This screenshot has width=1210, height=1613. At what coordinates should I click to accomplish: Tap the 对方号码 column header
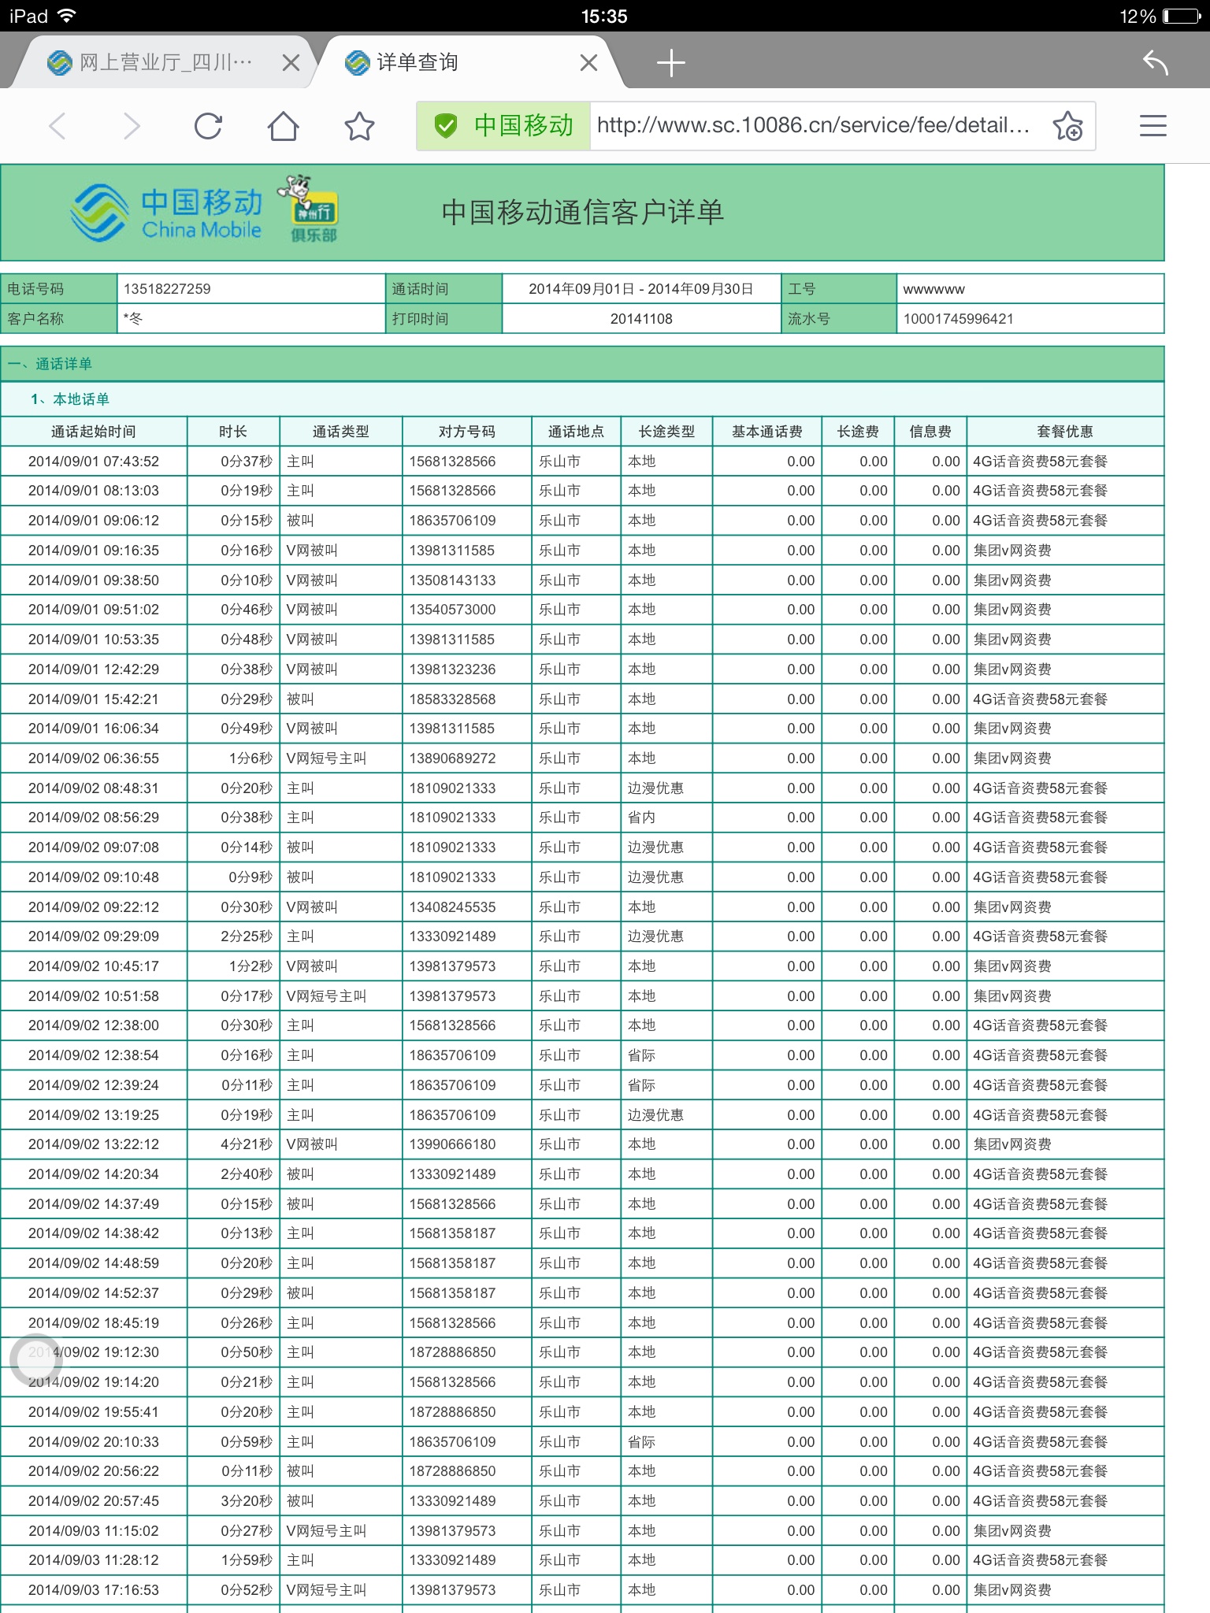[466, 432]
